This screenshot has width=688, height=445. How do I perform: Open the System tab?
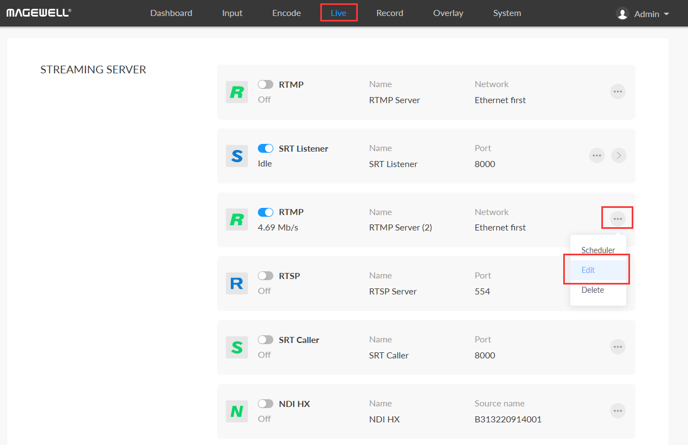(507, 13)
